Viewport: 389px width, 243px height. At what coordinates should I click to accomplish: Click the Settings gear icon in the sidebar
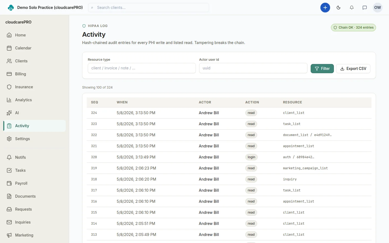click(9, 139)
